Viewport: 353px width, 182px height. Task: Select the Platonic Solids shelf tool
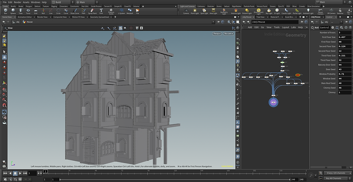pyautogui.click(x=111, y=12)
